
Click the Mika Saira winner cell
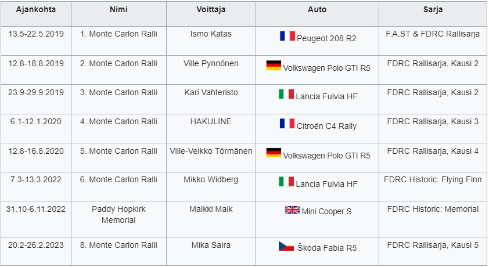pos(211,245)
